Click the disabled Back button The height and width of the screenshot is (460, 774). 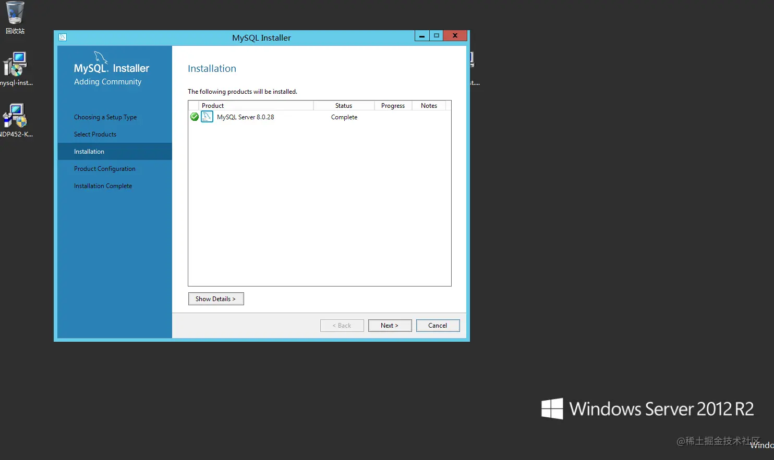click(342, 325)
